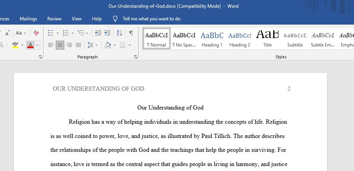Click the Decrease Indent icon
The height and width of the screenshot is (171, 354).
[x=98, y=33]
